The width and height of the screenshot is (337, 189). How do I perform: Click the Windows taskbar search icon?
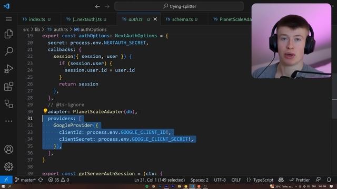[x=9, y=186]
